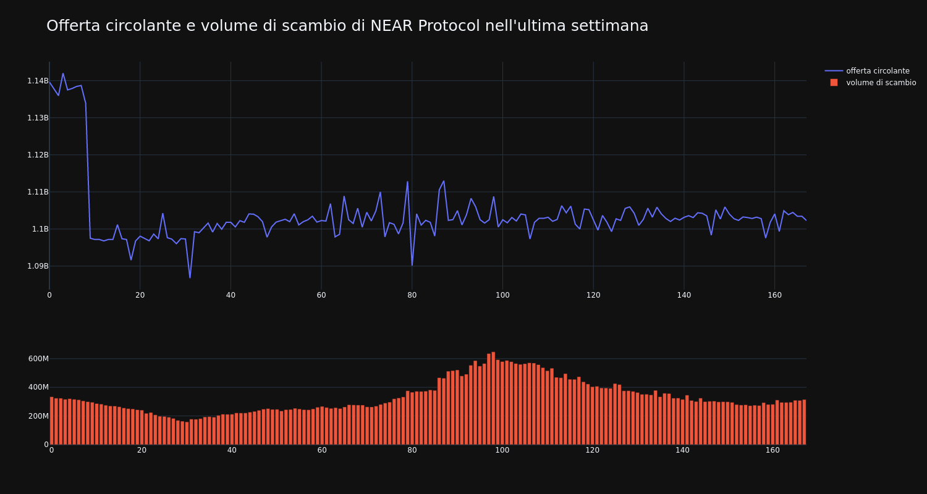
Task: Click the 80 tick on line chart x-axis
Action: [412, 295]
